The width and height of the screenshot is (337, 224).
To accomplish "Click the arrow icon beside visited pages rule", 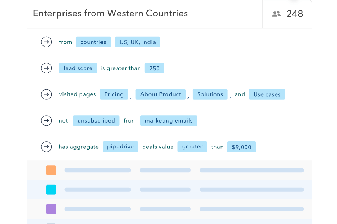I will coord(46,94).
